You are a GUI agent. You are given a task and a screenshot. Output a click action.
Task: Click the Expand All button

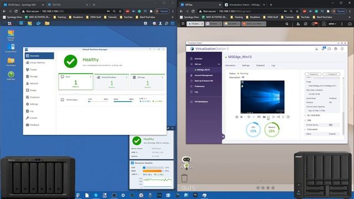click(x=313, y=74)
